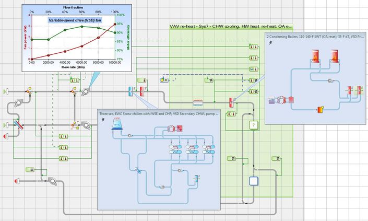Click the yellow clock time-switch controller

click(162, 80)
